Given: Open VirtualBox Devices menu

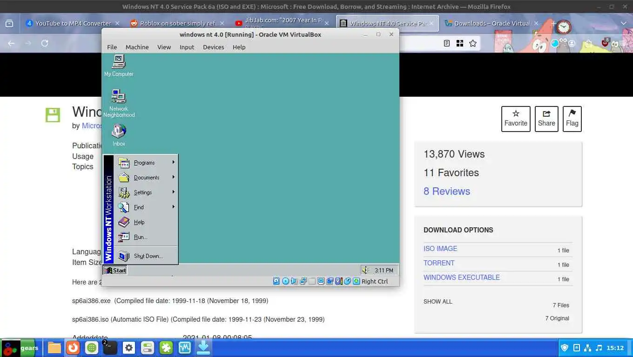Looking at the screenshot, I should click(214, 47).
